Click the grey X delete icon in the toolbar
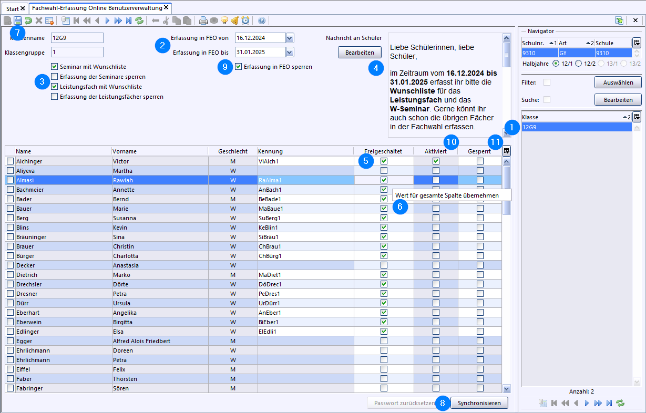Screen dimensions: 646x413 pyautogui.click(x=38, y=21)
